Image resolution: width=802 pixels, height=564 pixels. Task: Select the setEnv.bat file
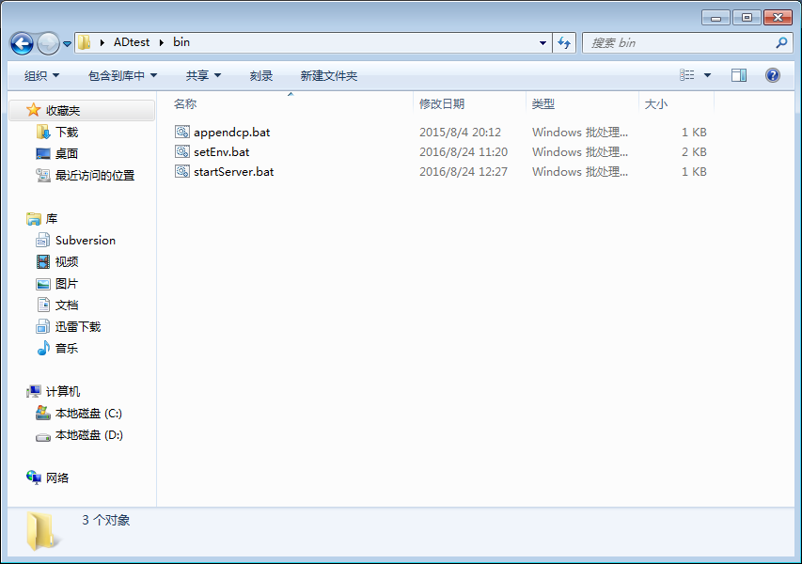pos(219,151)
